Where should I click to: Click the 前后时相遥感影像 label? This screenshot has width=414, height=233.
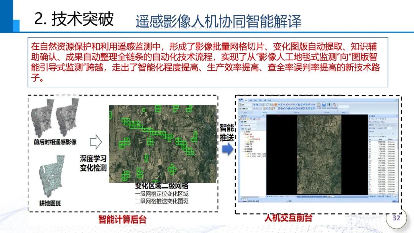[x=55, y=142]
